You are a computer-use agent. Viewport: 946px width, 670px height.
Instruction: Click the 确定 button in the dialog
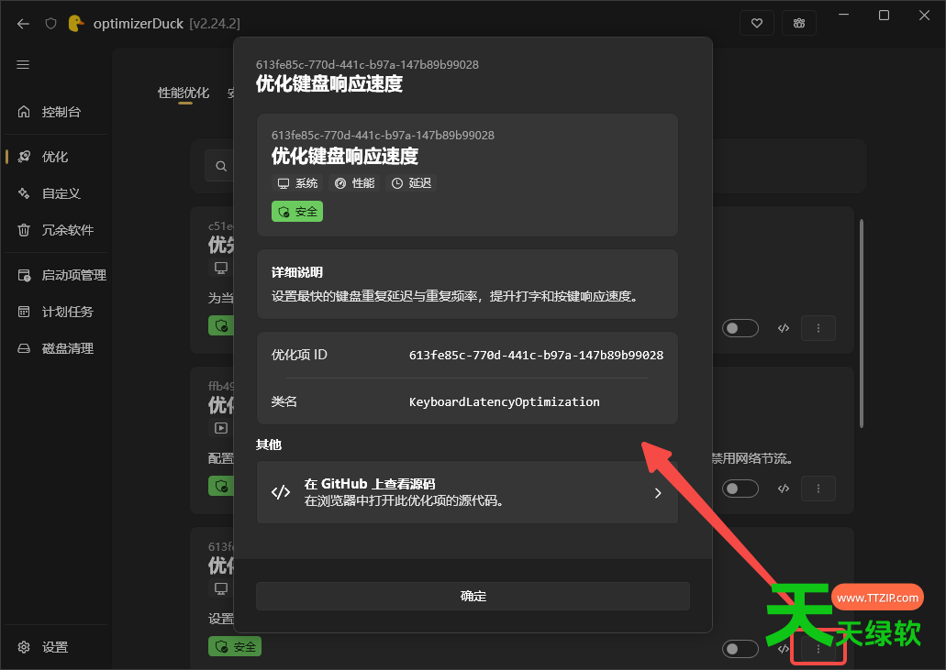pyautogui.click(x=473, y=596)
